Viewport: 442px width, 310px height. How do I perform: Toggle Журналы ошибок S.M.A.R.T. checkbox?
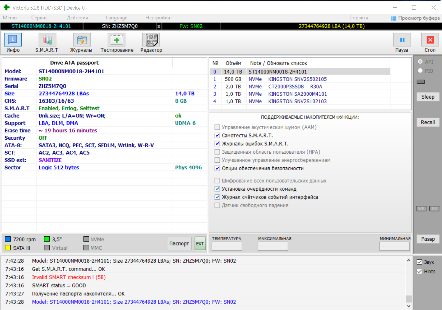pos(217,143)
